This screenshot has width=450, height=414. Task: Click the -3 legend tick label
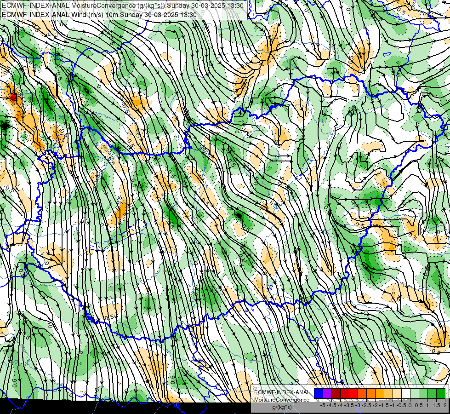pyautogui.click(x=358, y=405)
